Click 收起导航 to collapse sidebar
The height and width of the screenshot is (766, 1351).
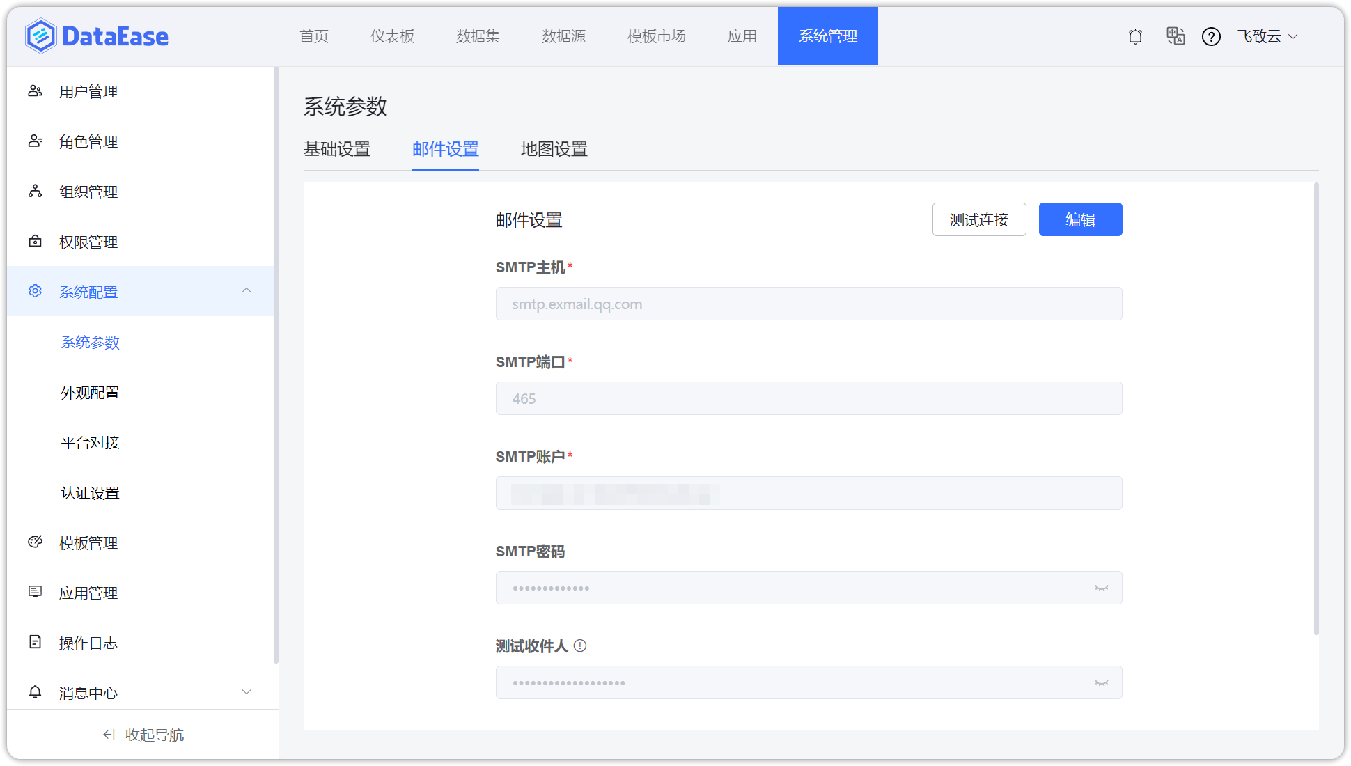click(143, 735)
